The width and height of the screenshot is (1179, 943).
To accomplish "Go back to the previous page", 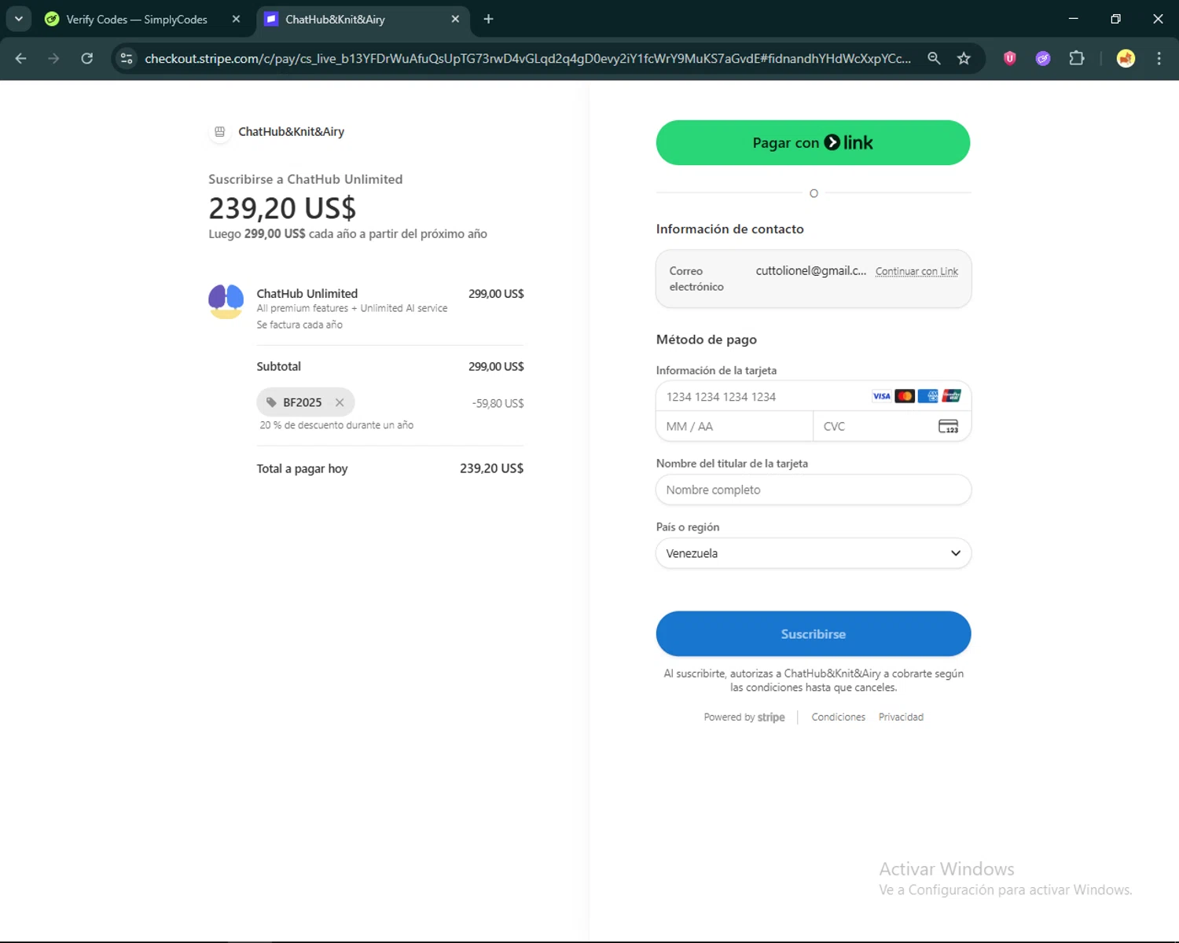I will [21, 58].
